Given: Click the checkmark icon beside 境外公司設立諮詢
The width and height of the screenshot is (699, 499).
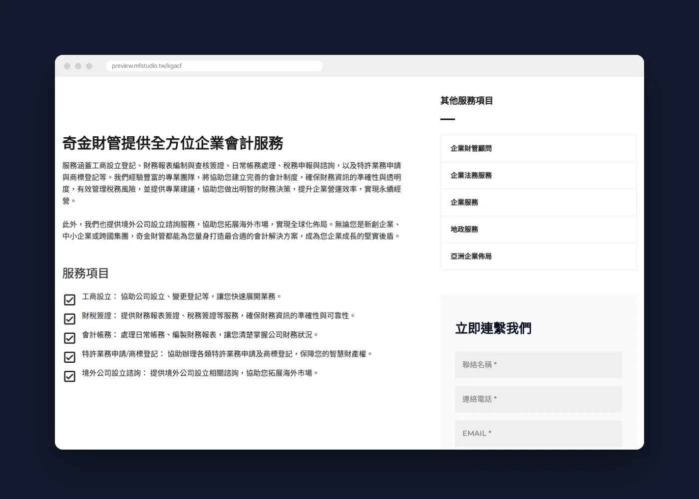Looking at the screenshot, I should pos(69,376).
